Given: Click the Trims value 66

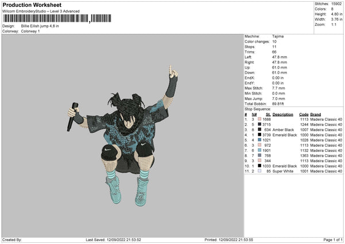Looking at the screenshot, I should tap(274, 52).
